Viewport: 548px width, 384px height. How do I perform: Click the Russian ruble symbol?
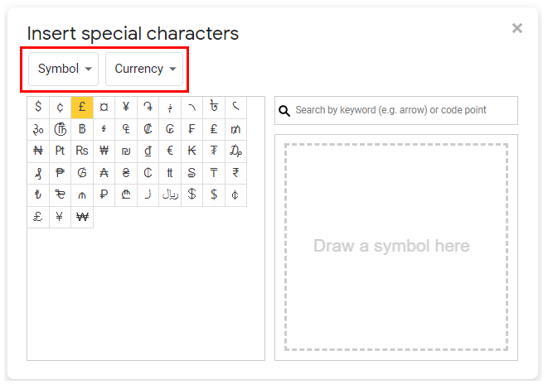[x=104, y=195]
